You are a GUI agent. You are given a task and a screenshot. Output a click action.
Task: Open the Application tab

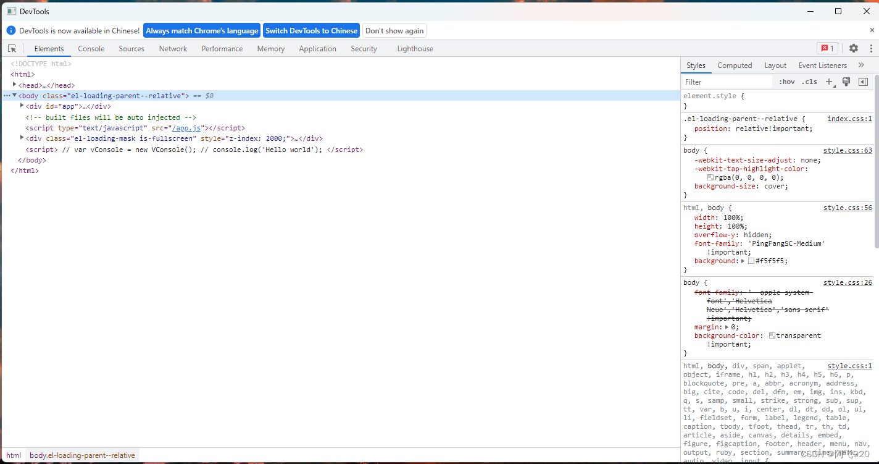[x=317, y=49]
